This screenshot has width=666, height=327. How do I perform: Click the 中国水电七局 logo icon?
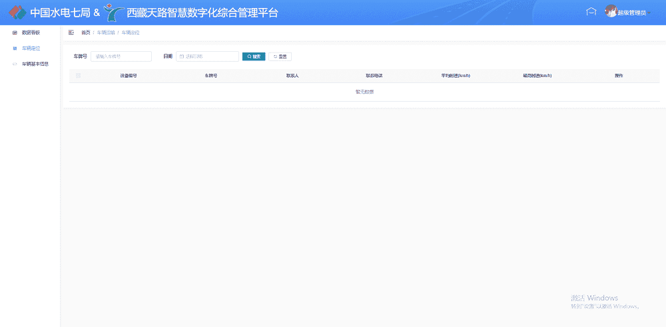tap(17, 13)
